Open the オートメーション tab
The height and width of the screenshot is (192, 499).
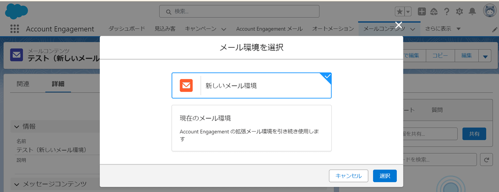333,29
